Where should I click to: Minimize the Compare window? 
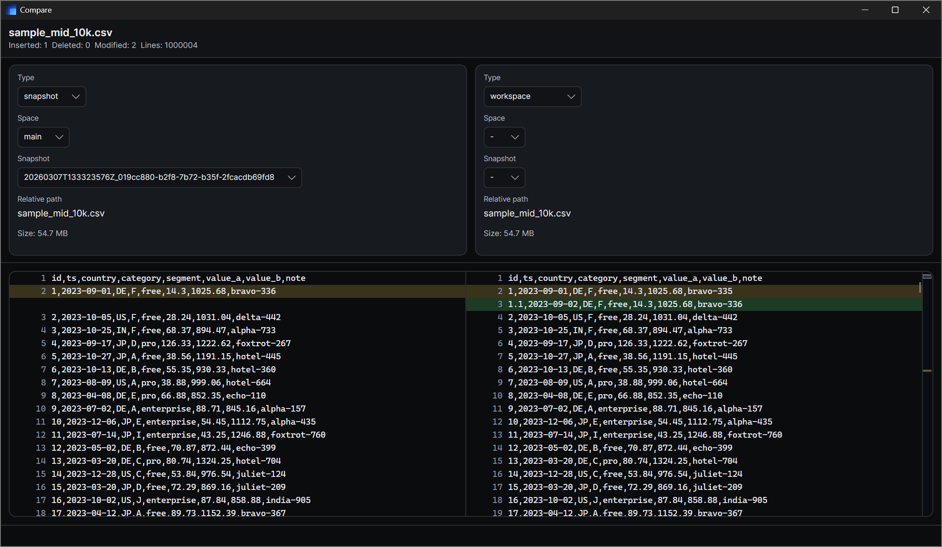[x=865, y=10]
